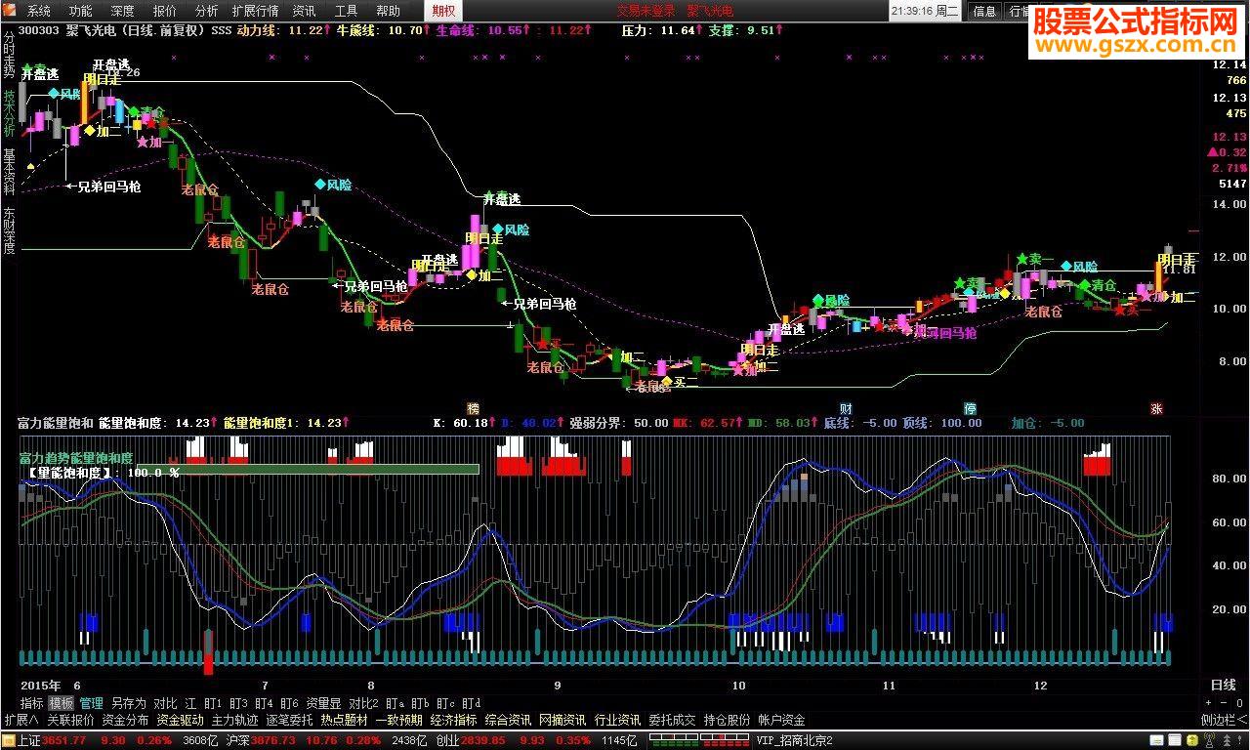Open the 功能 menu

pyautogui.click(x=81, y=11)
